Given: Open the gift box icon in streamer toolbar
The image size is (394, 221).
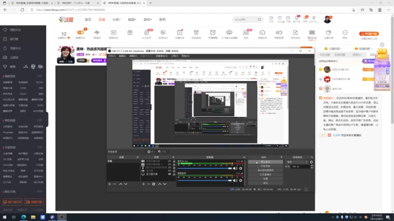Looking at the screenshot, I should 130,32.
